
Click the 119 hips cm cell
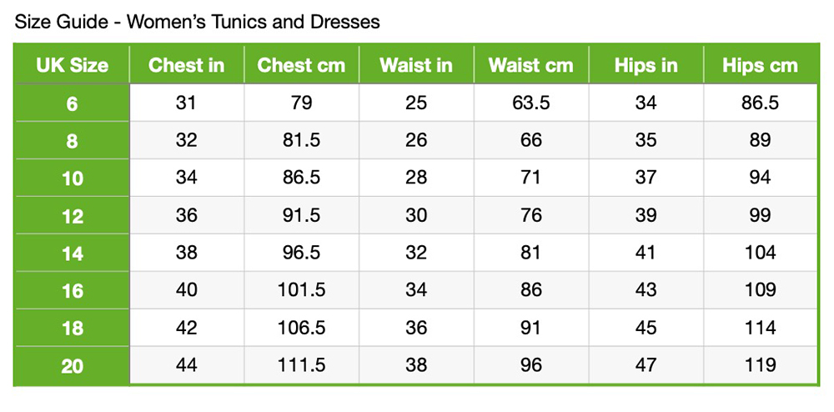coord(760,365)
